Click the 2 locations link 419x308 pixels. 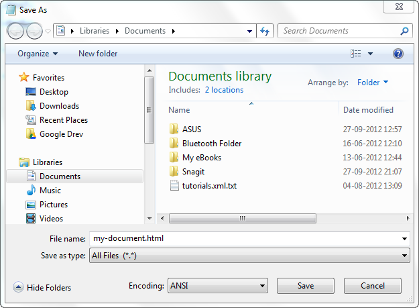(224, 90)
